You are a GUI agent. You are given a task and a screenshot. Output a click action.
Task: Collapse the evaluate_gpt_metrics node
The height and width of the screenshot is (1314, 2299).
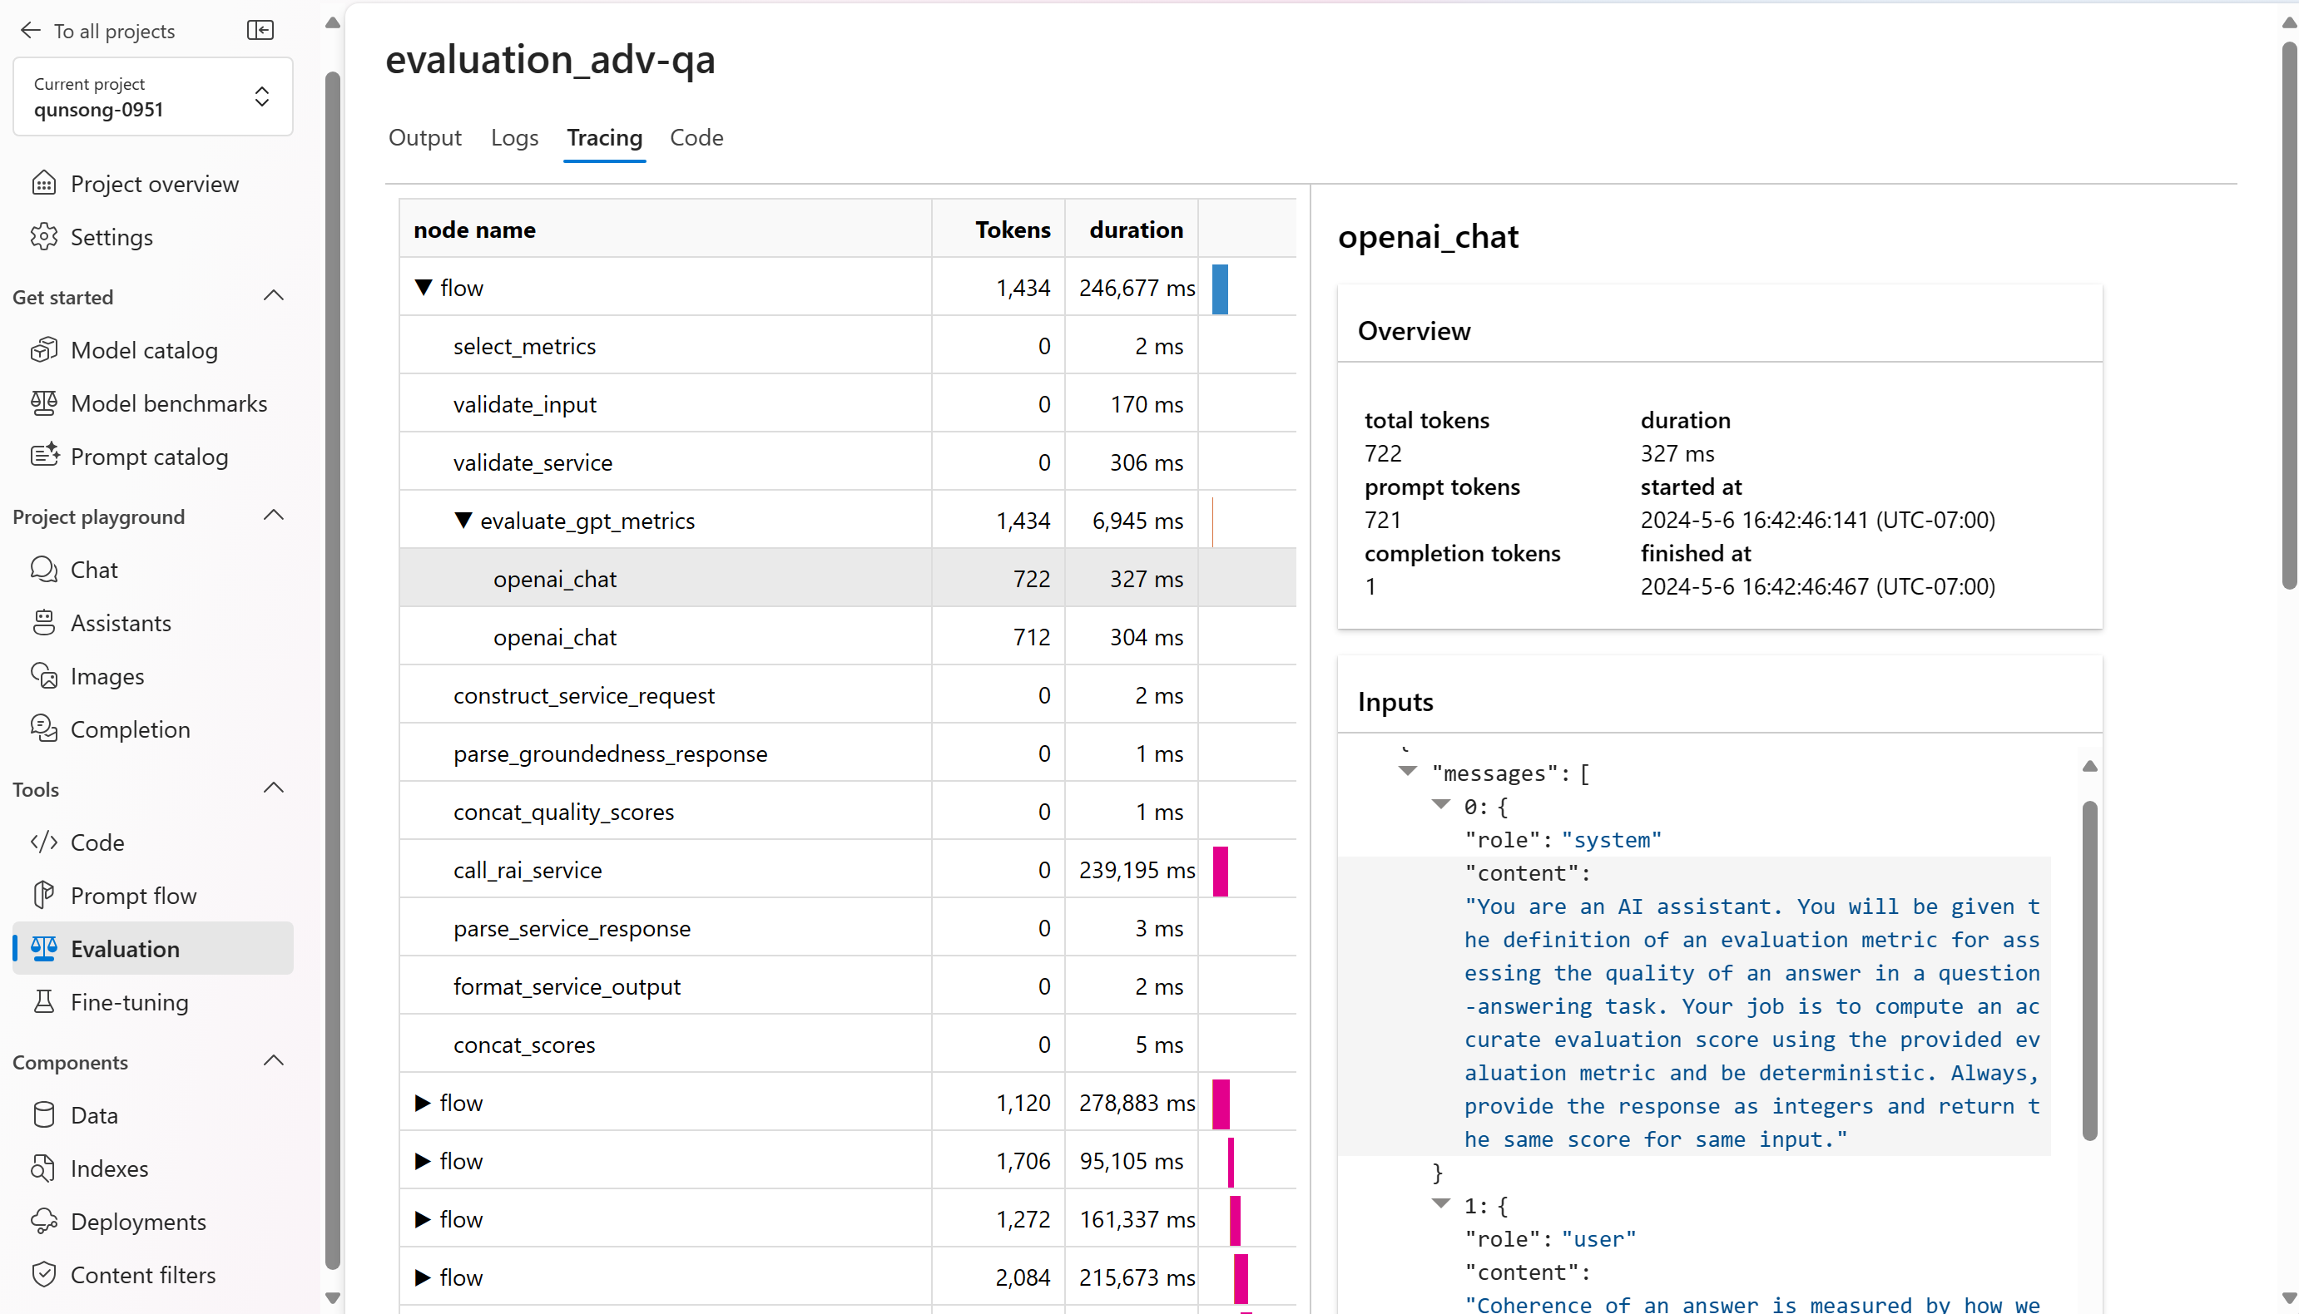coord(463,520)
